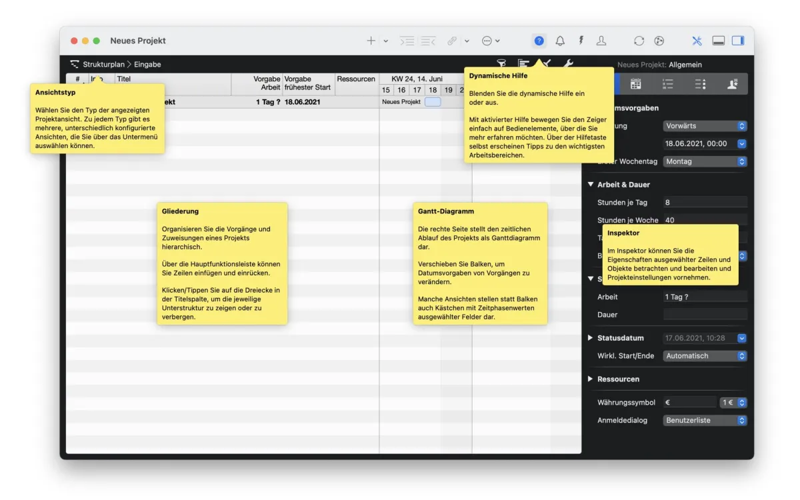Click Strukturplan in the view breadcrumb

(x=103, y=65)
